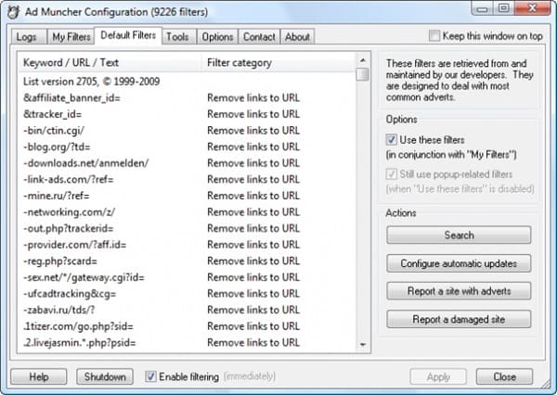Select the -networking.com/z/ filter
Viewport: 557px width, 395px height.
pos(187,212)
